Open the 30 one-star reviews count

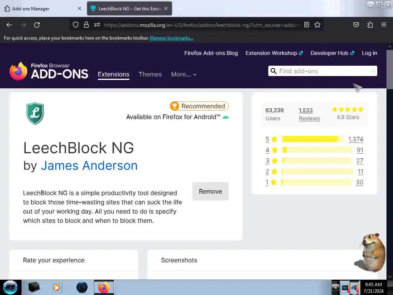359,182
